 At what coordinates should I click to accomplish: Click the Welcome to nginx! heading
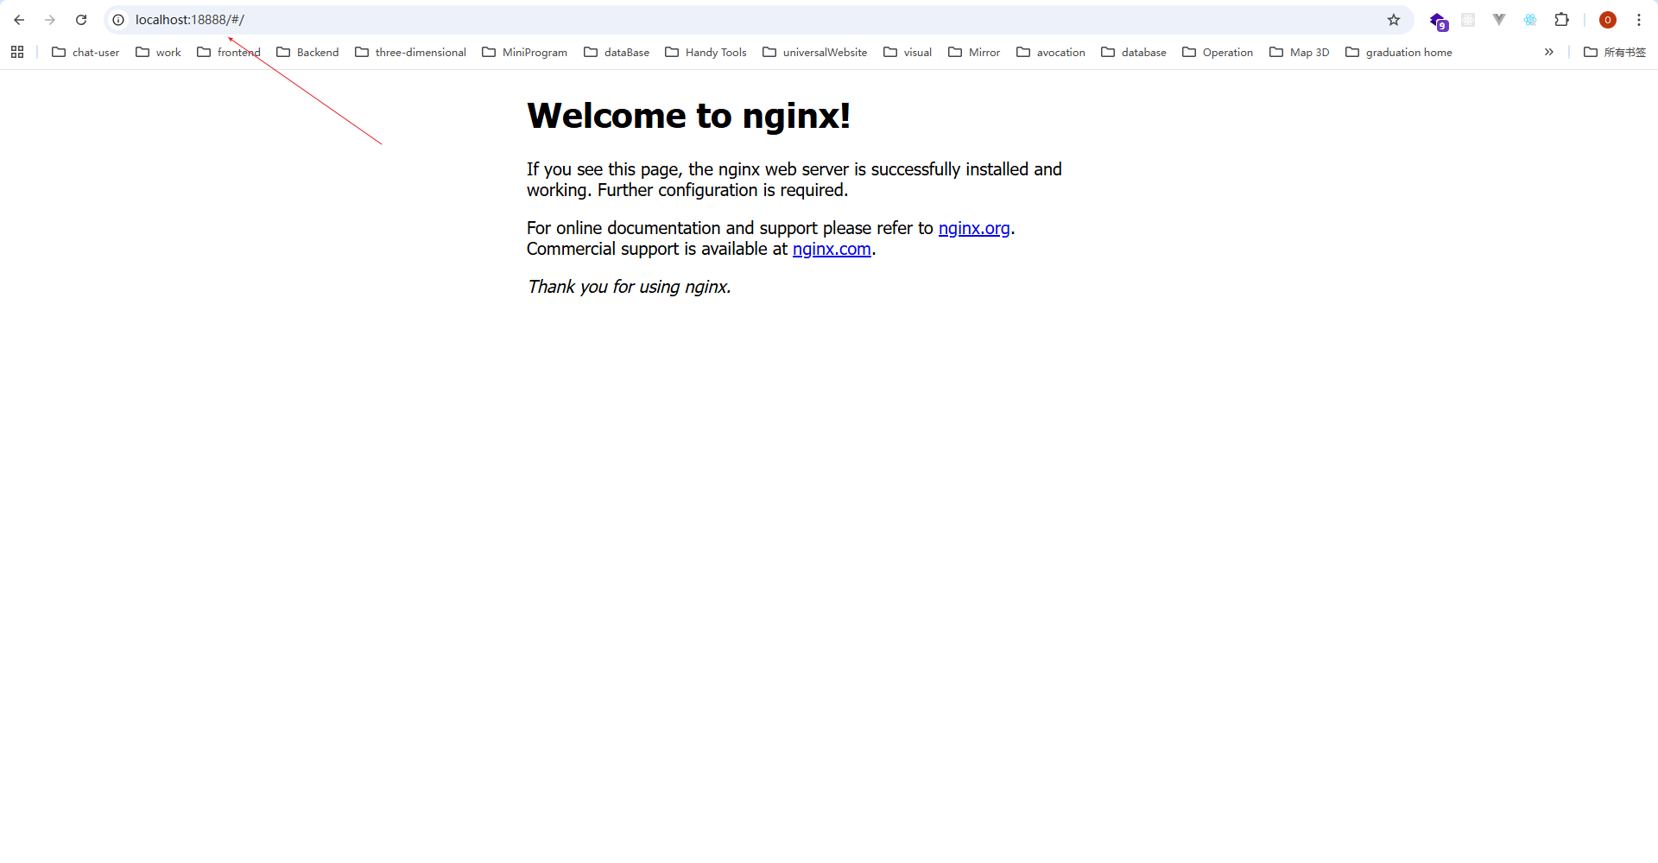click(x=688, y=116)
